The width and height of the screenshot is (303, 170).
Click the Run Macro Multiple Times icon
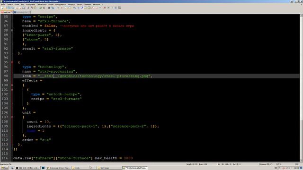pos(116,8)
